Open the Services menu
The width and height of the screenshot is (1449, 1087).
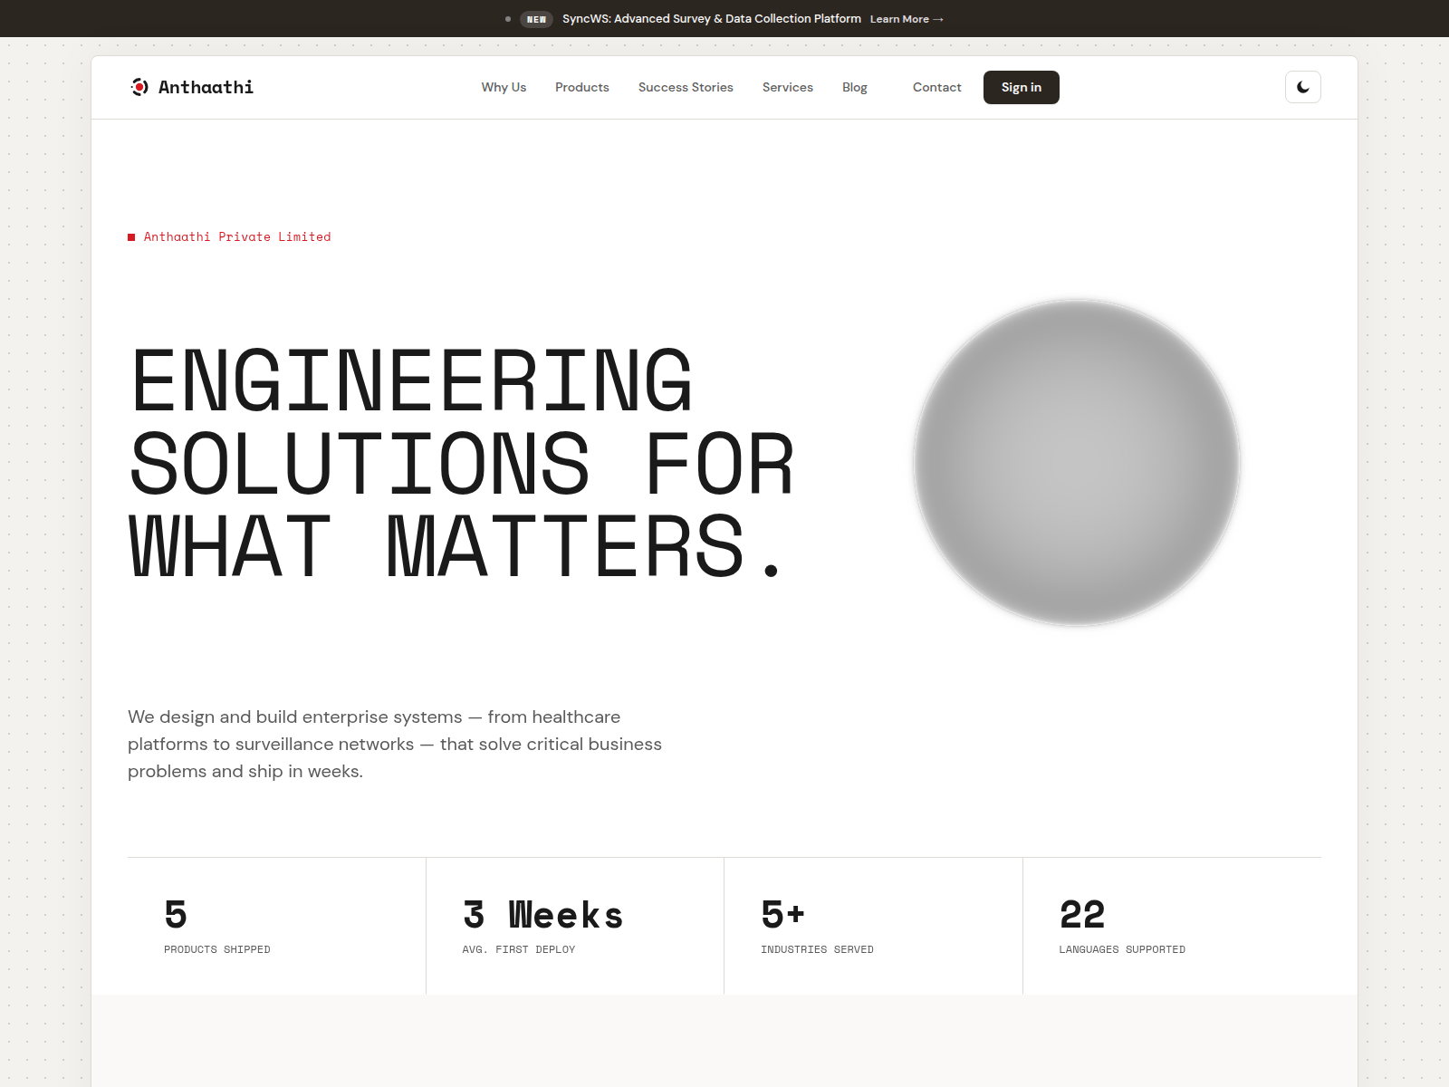click(787, 87)
